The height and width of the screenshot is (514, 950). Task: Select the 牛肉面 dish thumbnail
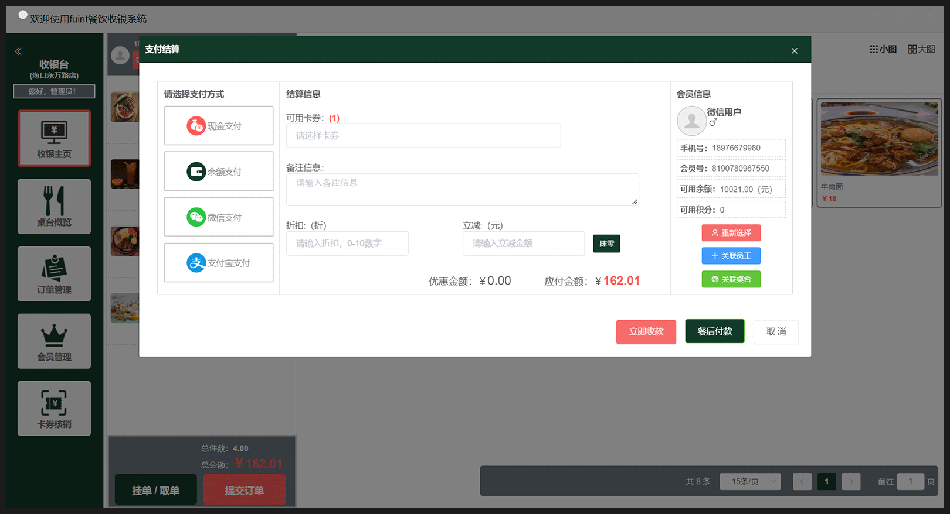tap(879, 139)
